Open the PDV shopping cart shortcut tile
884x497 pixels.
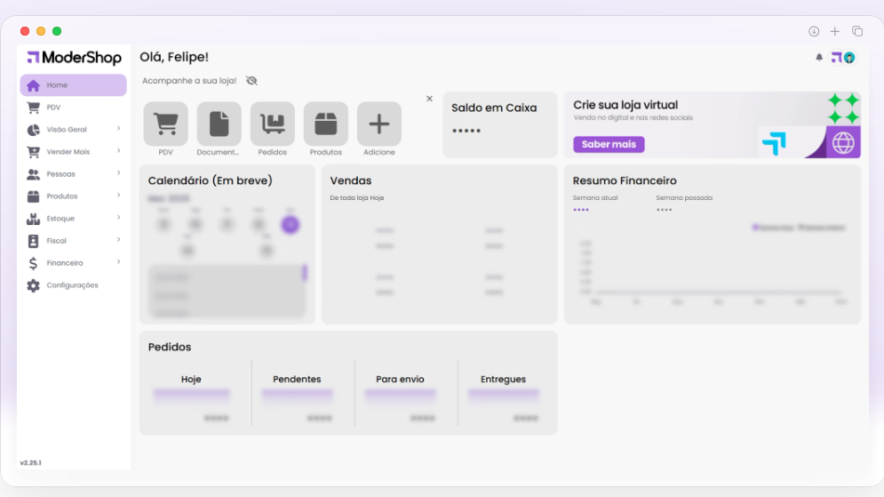[165, 124]
